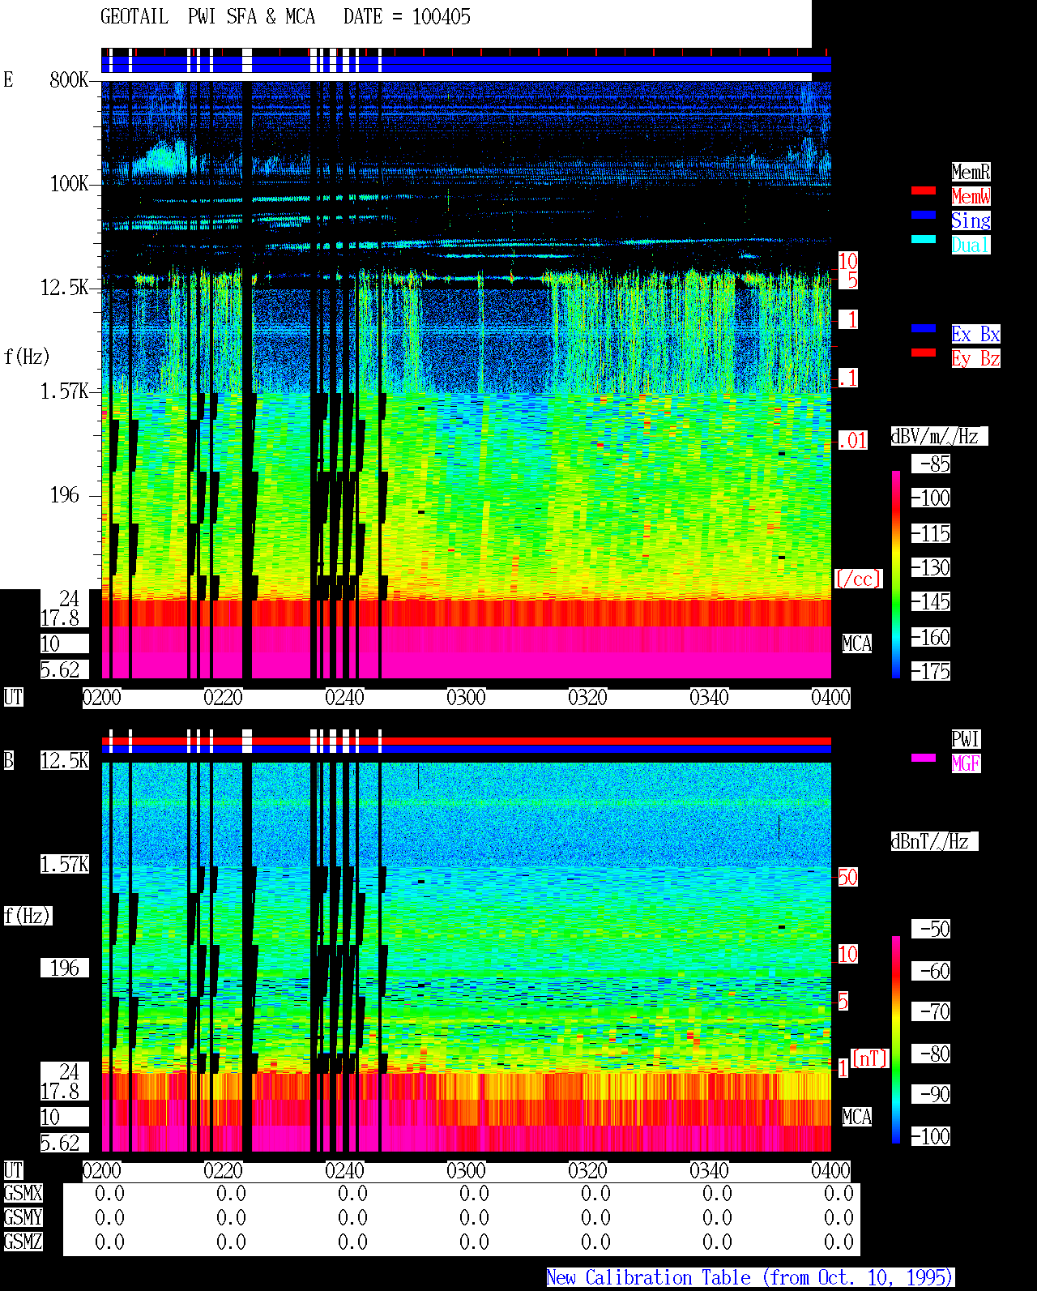This screenshot has height=1291, width=1037.
Task: Click the dBnT/√Hz vertical color scale bar
Action: [896, 1040]
